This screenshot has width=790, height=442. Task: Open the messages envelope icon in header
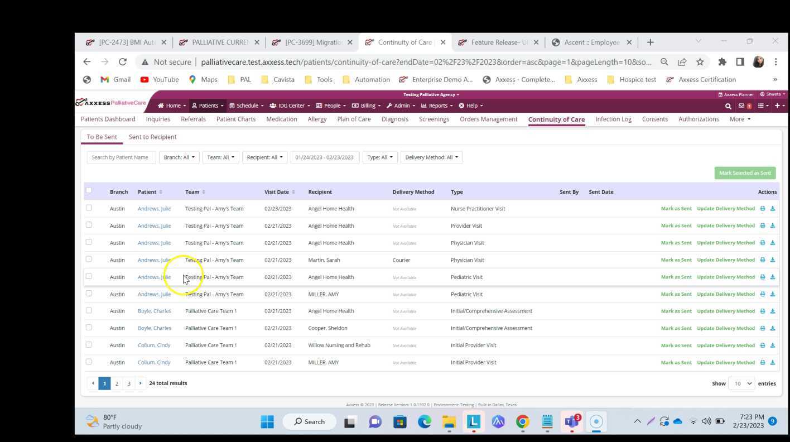(742, 106)
